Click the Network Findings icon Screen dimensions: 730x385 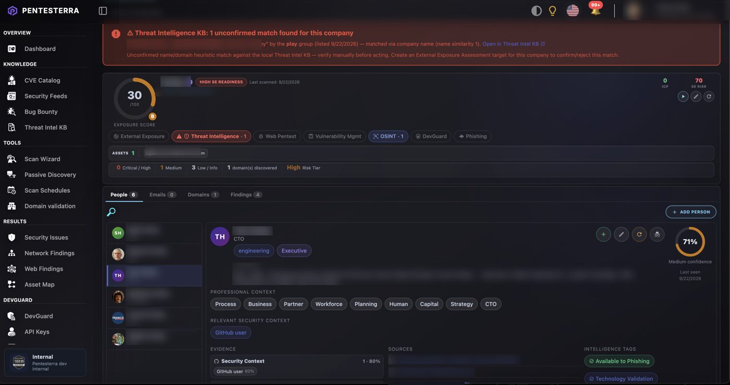tap(11, 253)
